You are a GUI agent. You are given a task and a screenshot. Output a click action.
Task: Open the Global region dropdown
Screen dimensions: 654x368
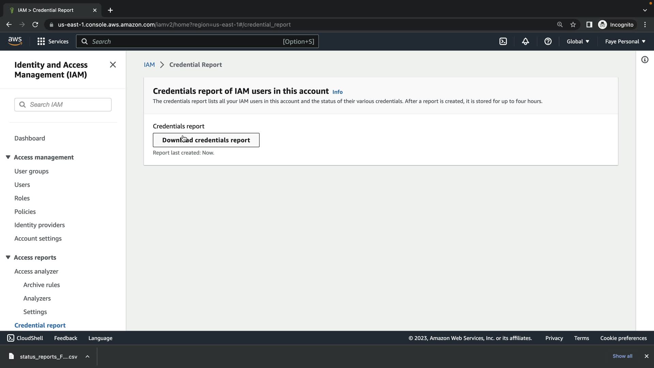coord(578,42)
